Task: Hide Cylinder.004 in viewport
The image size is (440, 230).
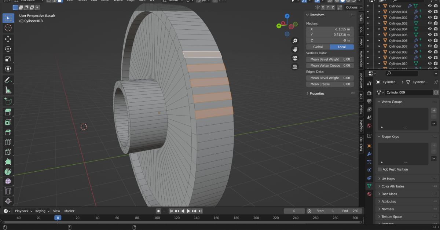Action: 430,29
